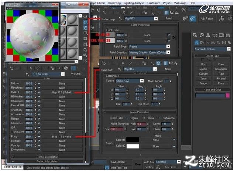Viewport: 234px width, 171px height.
Task: Open the Falloff Type Fresnel dropdown
Action: (168, 47)
